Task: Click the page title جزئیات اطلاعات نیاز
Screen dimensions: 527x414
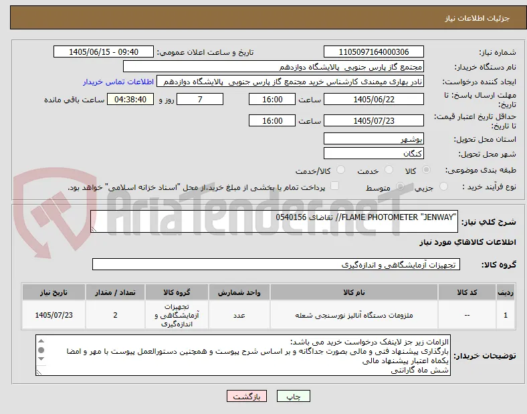Action: pos(478,18)
